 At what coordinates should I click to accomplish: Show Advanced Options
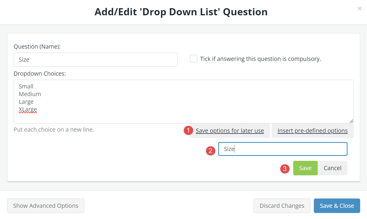pos(46,206)
